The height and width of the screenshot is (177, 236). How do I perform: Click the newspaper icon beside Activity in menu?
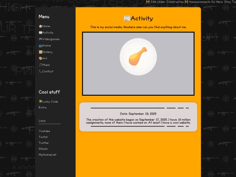(x=40, y=33)
